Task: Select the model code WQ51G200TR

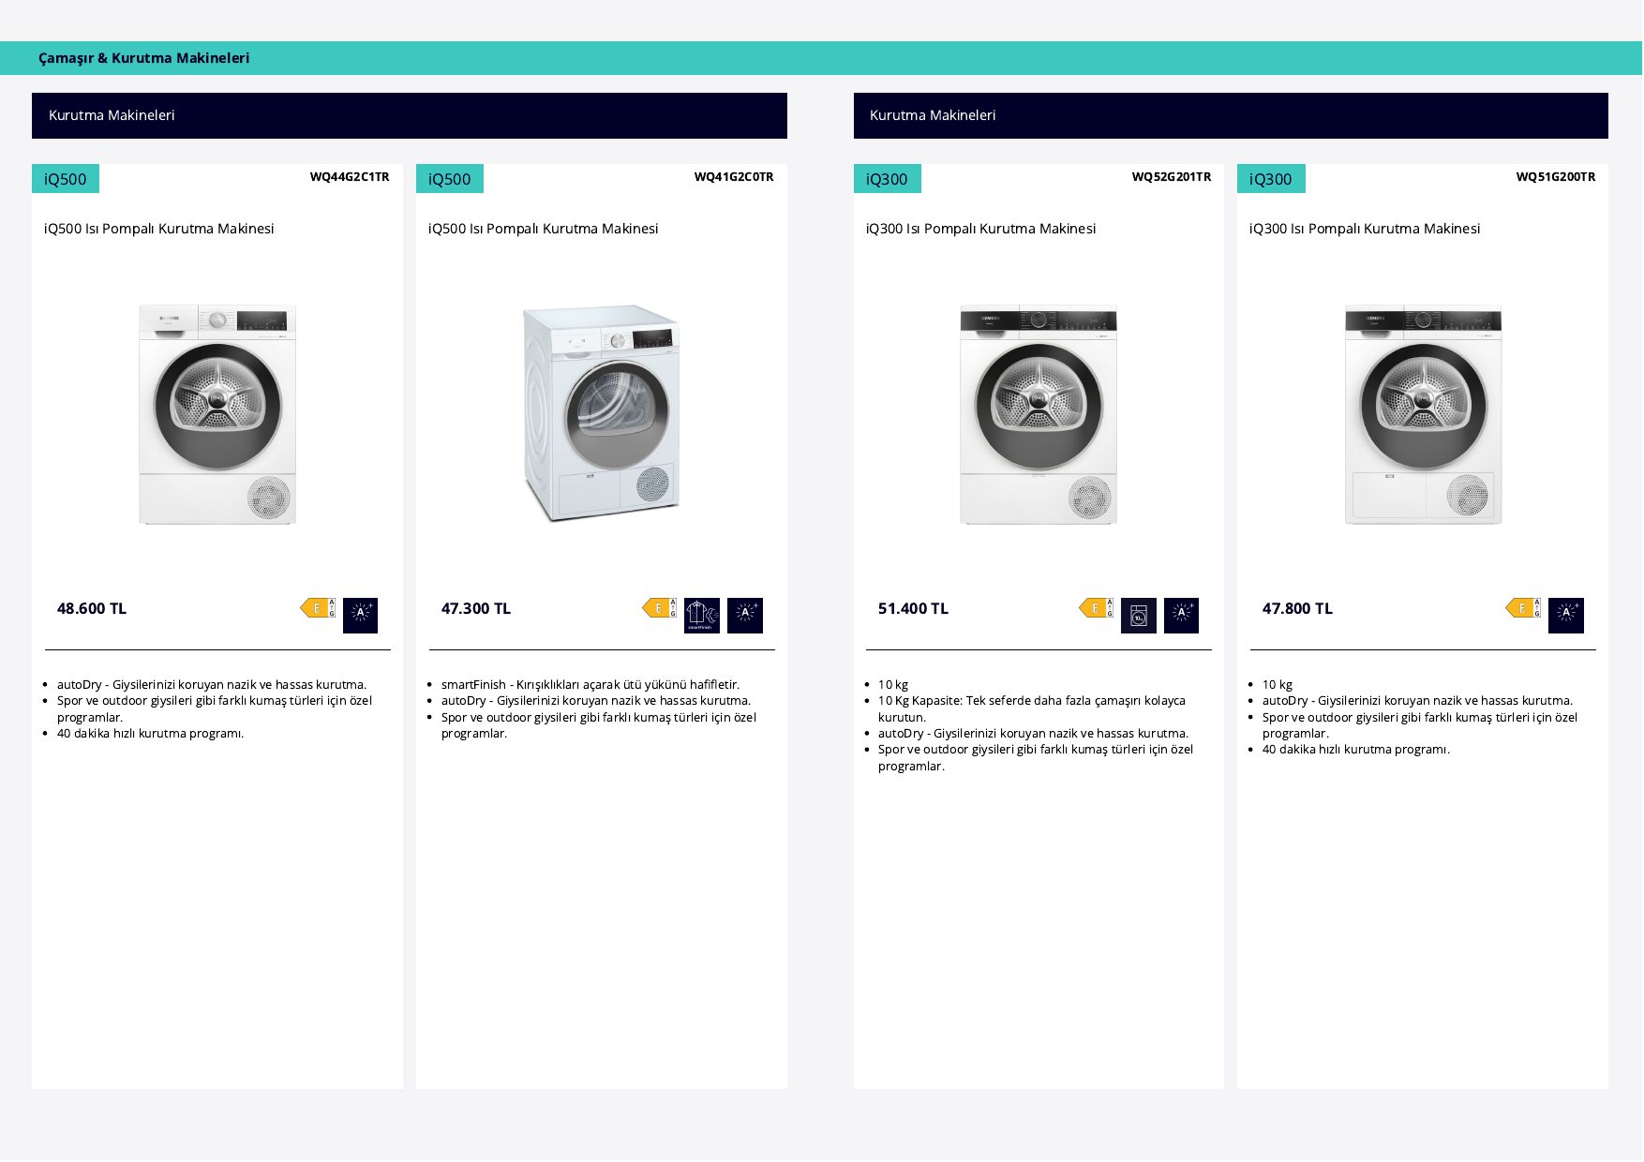Action: click(1556, 176)
